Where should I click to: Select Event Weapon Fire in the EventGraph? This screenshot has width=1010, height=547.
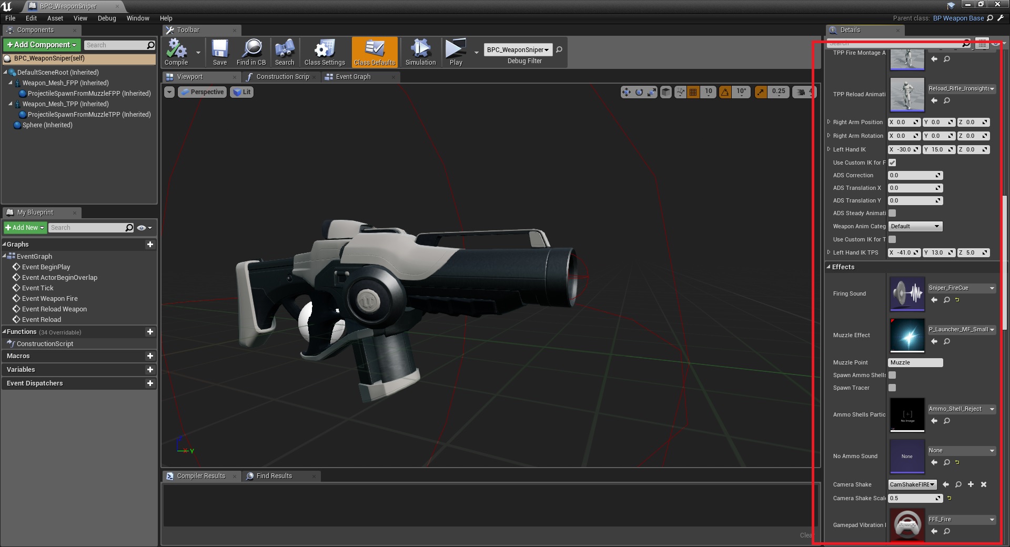(49, 299)
